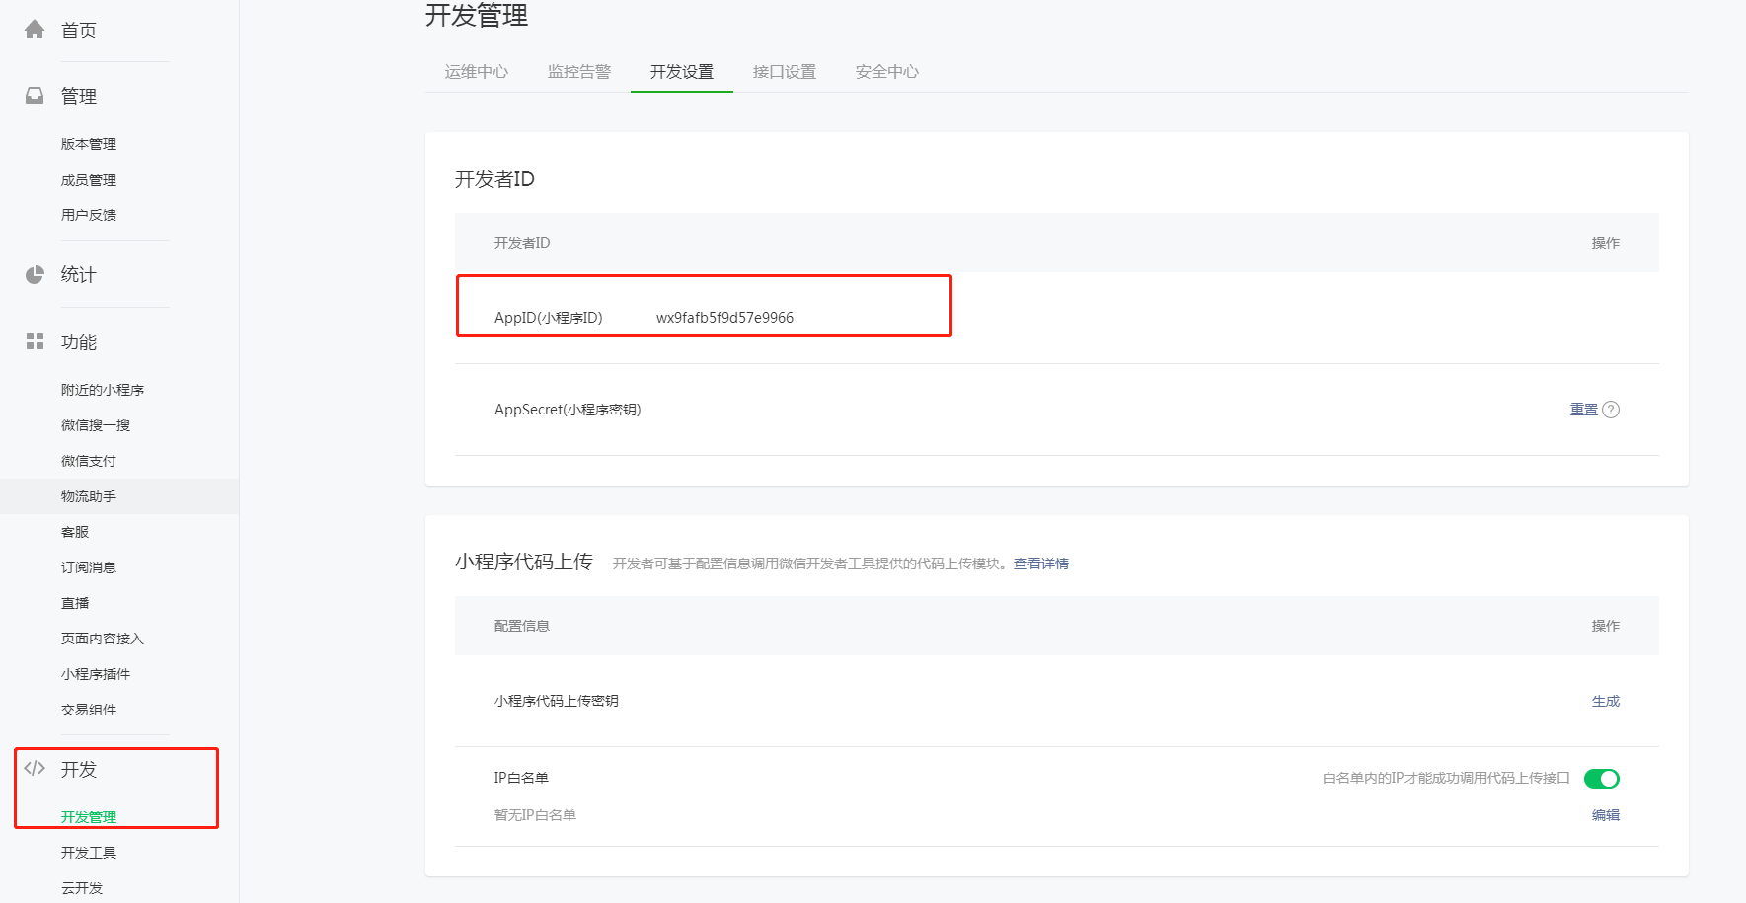Toggle the IP白名单 switch off
This screenshot has width=1746, height=903.
point(1601,779)
